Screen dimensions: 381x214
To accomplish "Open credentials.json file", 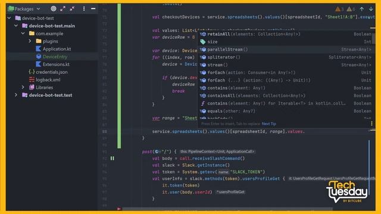I will pyautogui.click(x=52, y=72).
